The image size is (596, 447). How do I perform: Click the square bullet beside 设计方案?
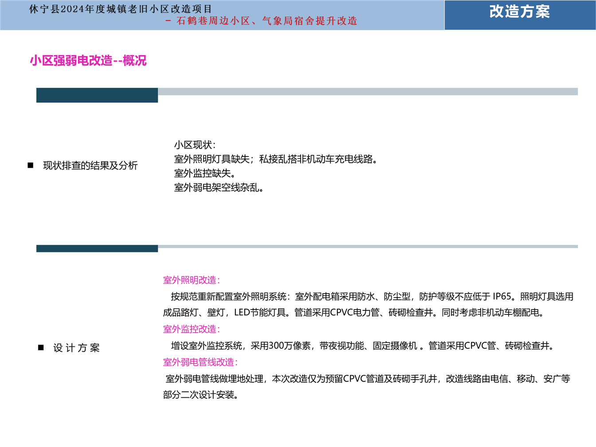tap(41, 348)
